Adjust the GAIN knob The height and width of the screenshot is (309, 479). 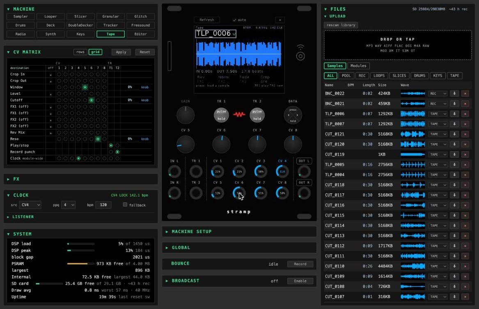tap(186, 115)
